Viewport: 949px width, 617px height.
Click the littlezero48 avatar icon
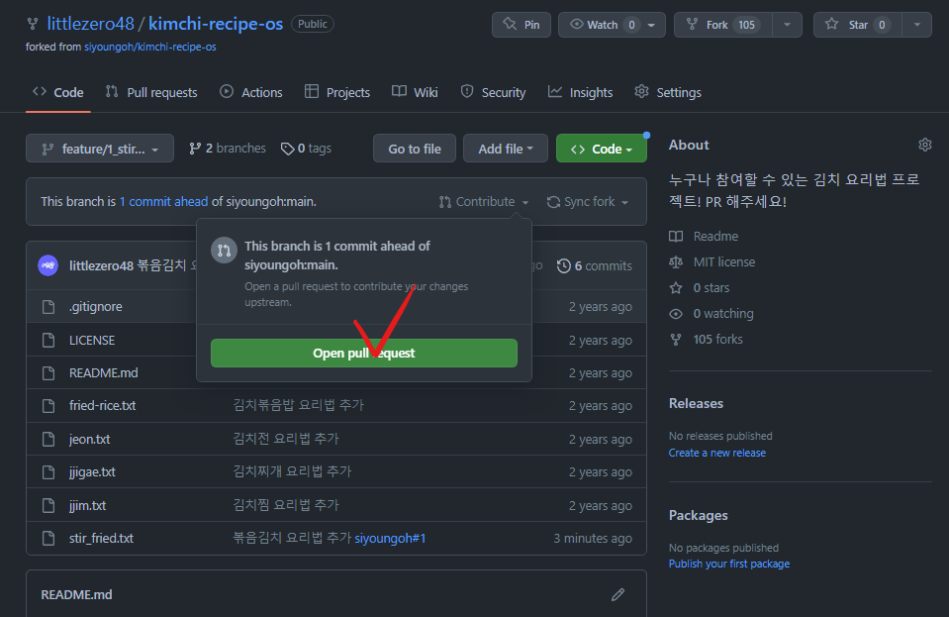point(47,265)
